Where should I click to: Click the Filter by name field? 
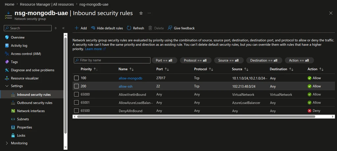pyautogui.click(x=112, y=60)
